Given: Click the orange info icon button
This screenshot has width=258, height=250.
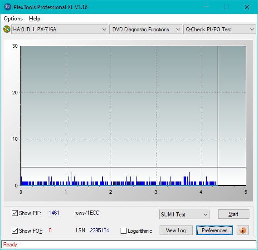Looking at the screenshot, I should [x=243, y=230].
